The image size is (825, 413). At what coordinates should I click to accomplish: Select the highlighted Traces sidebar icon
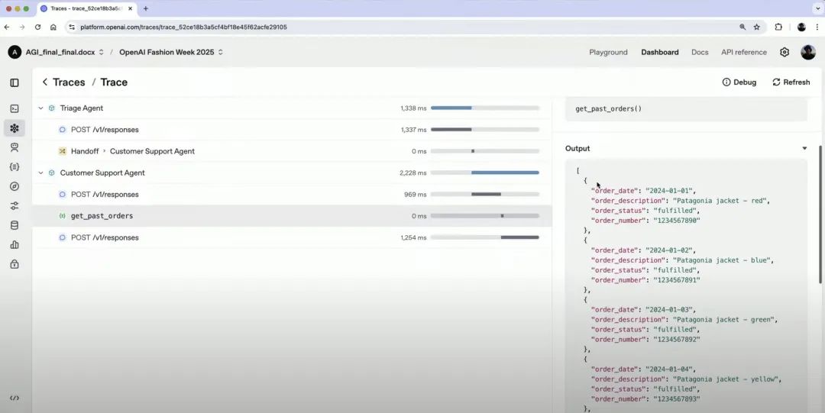(15, 127)
